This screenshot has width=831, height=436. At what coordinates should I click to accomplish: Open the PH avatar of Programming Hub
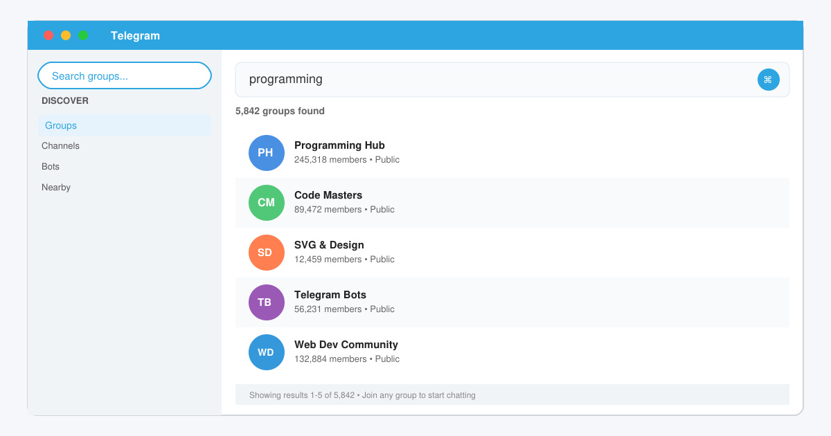266,153
